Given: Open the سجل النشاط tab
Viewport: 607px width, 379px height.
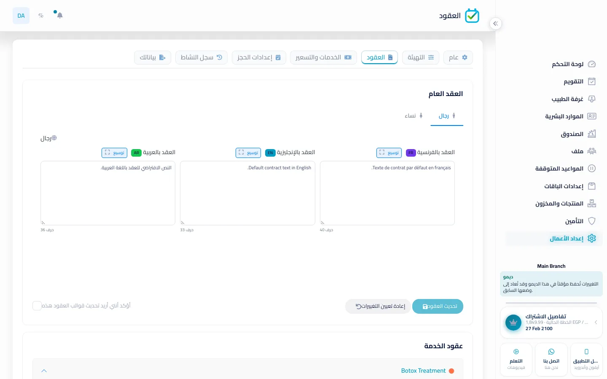Looking at the screenshot, I should coord(201,58).
